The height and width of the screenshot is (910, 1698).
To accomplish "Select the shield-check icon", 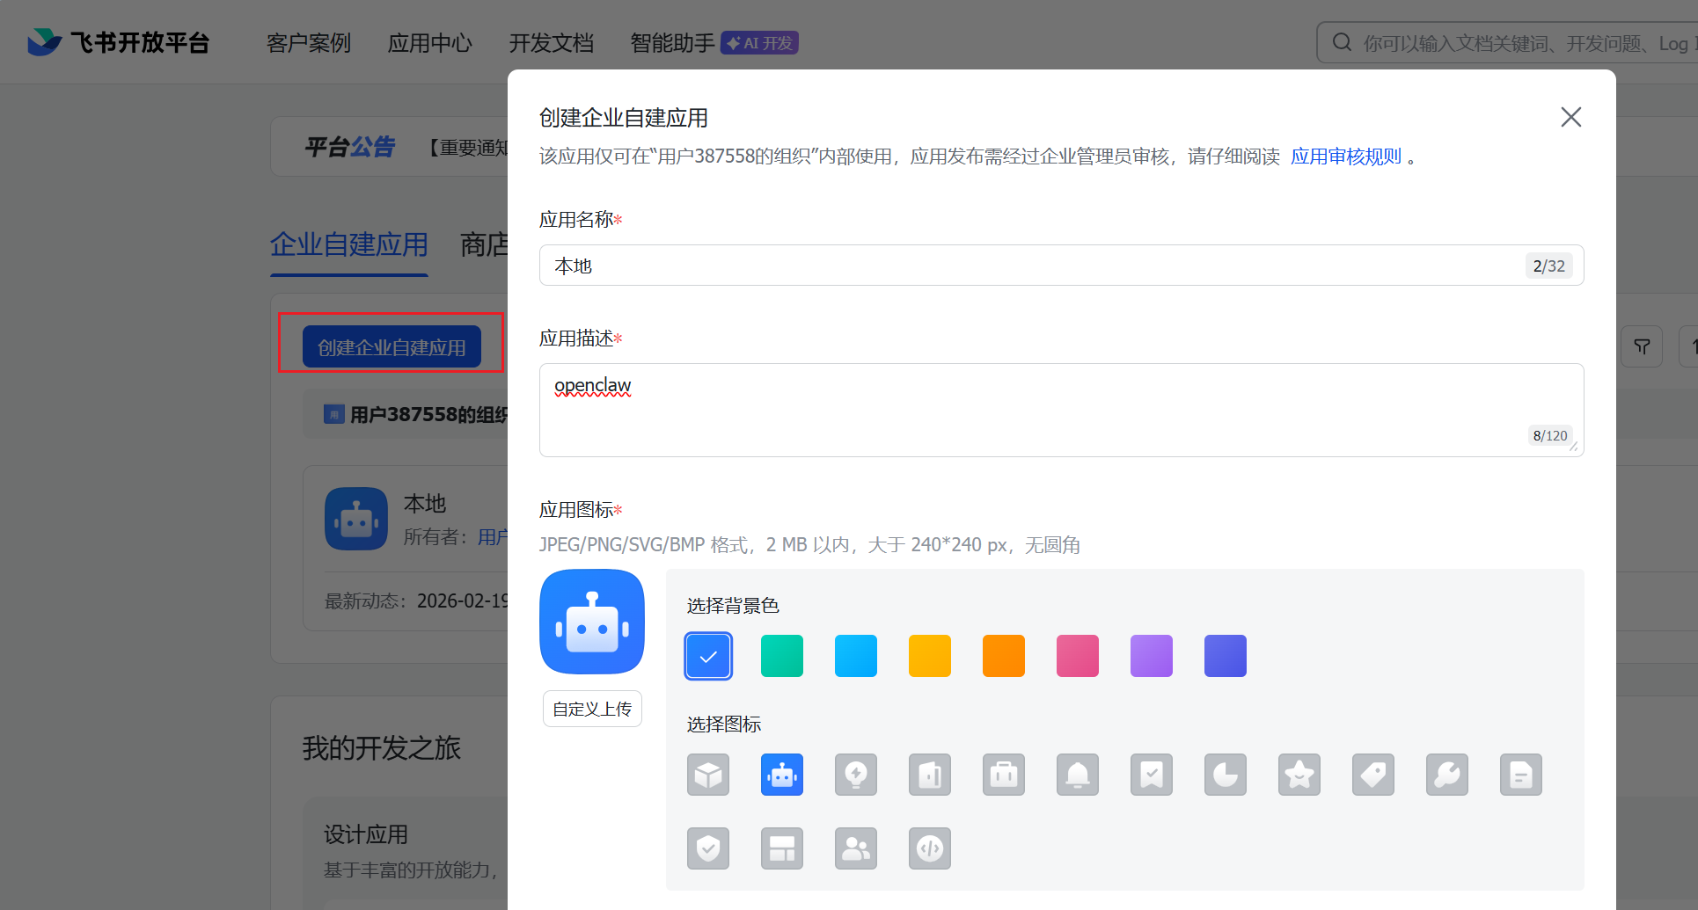I will 708,848.
